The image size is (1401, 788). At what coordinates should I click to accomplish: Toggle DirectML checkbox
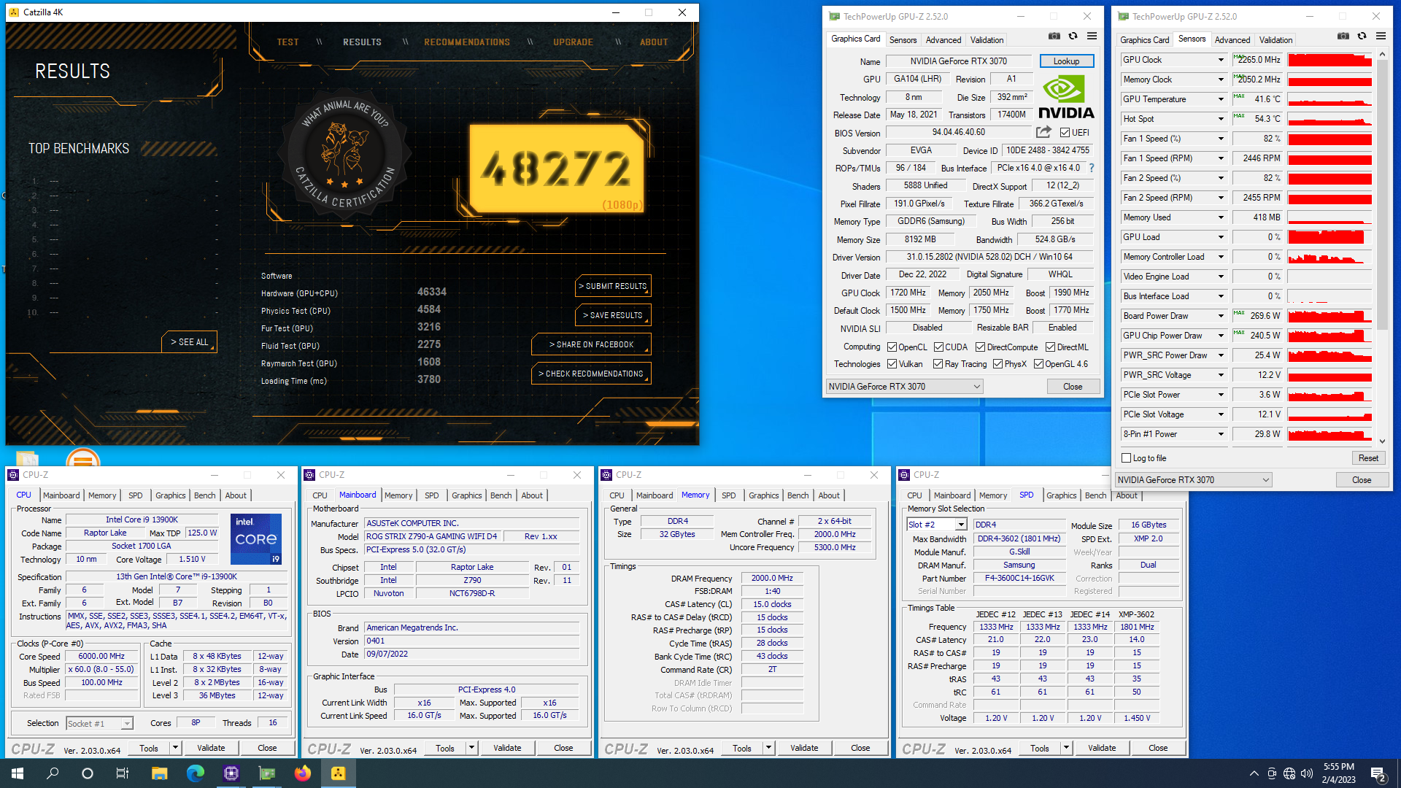[1050, 347]
